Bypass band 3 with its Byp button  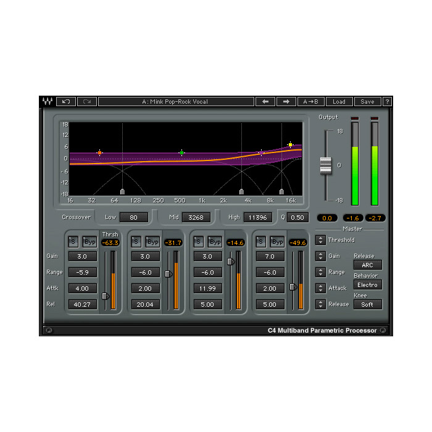click(x=215, y=242)
